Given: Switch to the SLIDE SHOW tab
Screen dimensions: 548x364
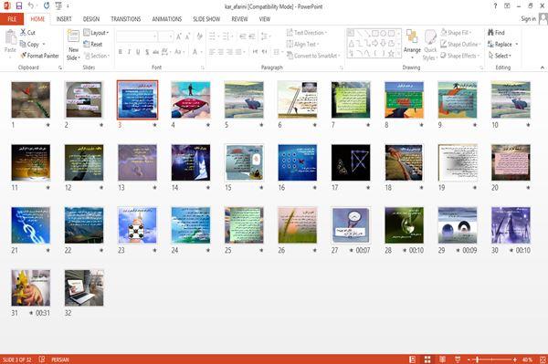Looking at the screenshot, I should click(206, 19).
